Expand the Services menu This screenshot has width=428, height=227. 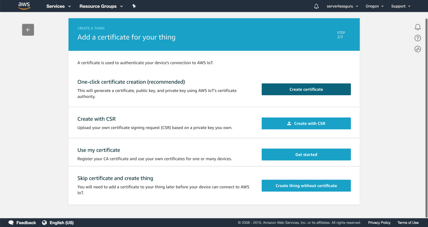[x=58, y=6]
